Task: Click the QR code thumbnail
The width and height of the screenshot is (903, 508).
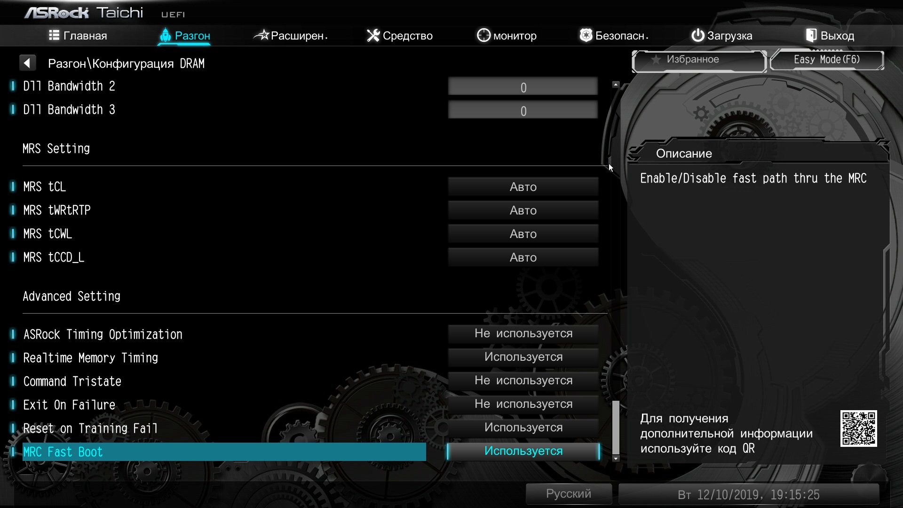Action: click(x=858, y=429)
